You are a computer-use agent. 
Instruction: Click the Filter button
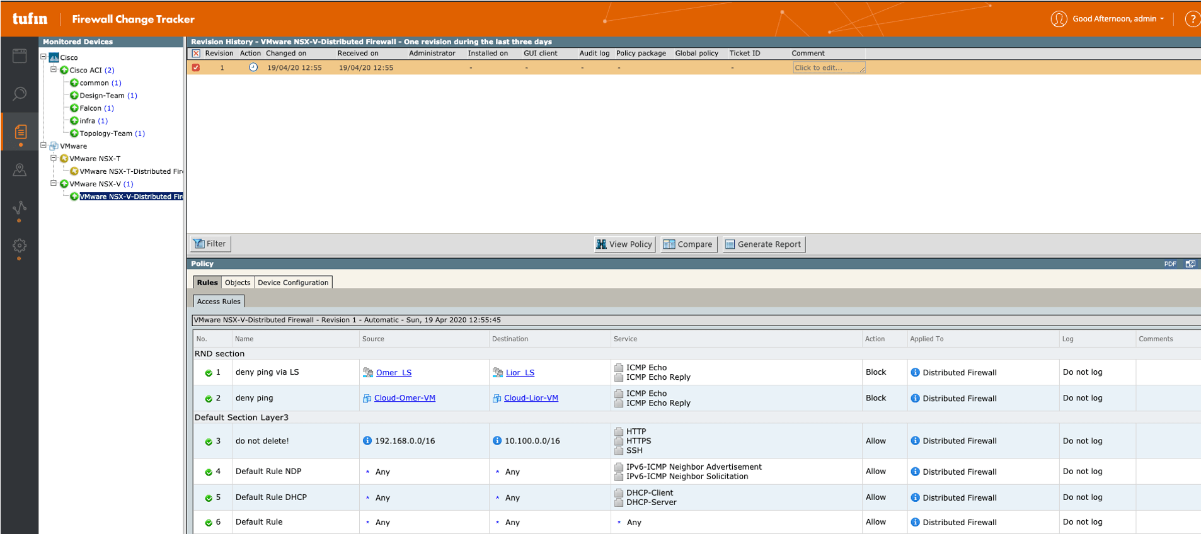pyautogui.click(x=210, y=244)
